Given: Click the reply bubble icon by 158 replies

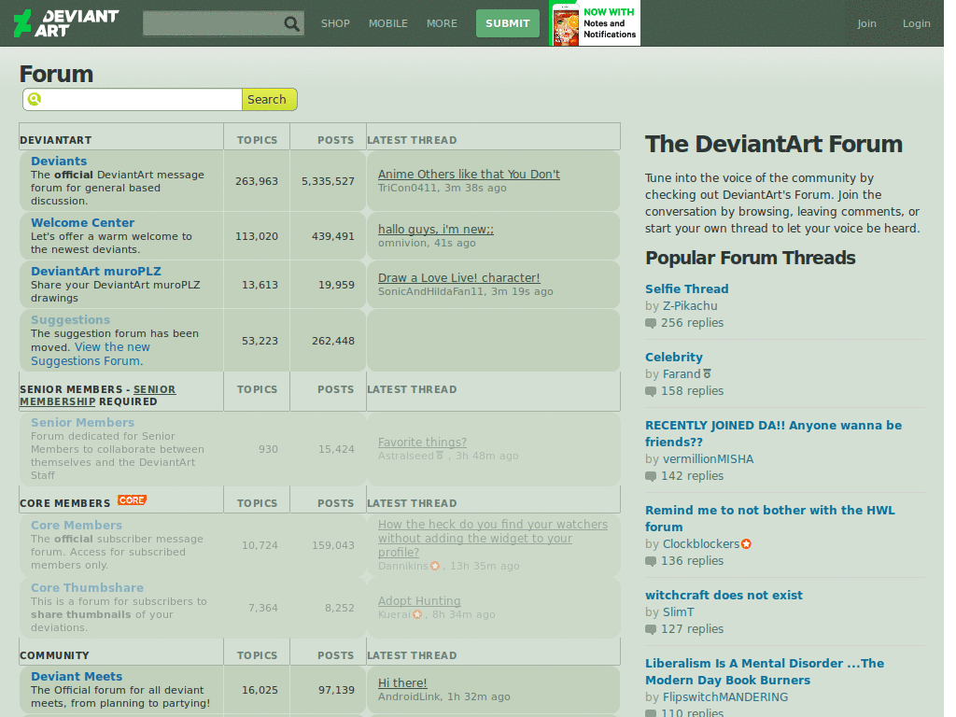Looking at the screenshot, I should (651, 391).
